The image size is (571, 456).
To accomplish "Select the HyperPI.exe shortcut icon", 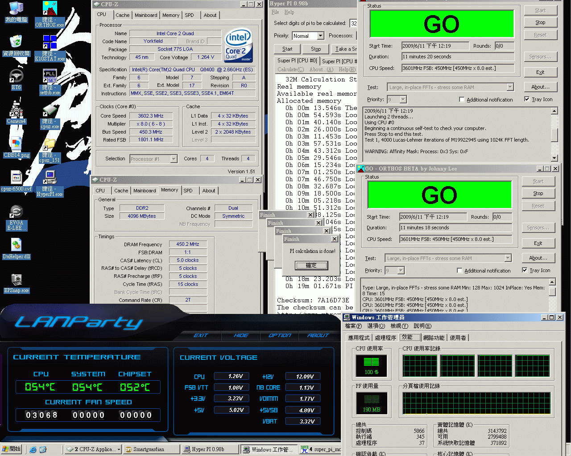I will point(50,183).
